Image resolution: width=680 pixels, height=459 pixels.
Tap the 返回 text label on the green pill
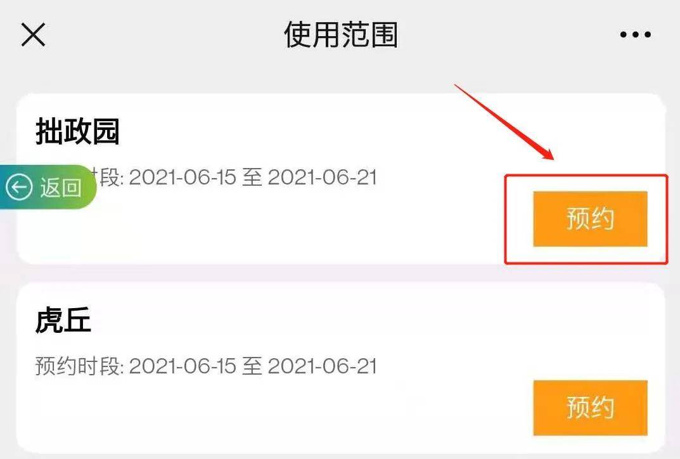pos(61,188)
